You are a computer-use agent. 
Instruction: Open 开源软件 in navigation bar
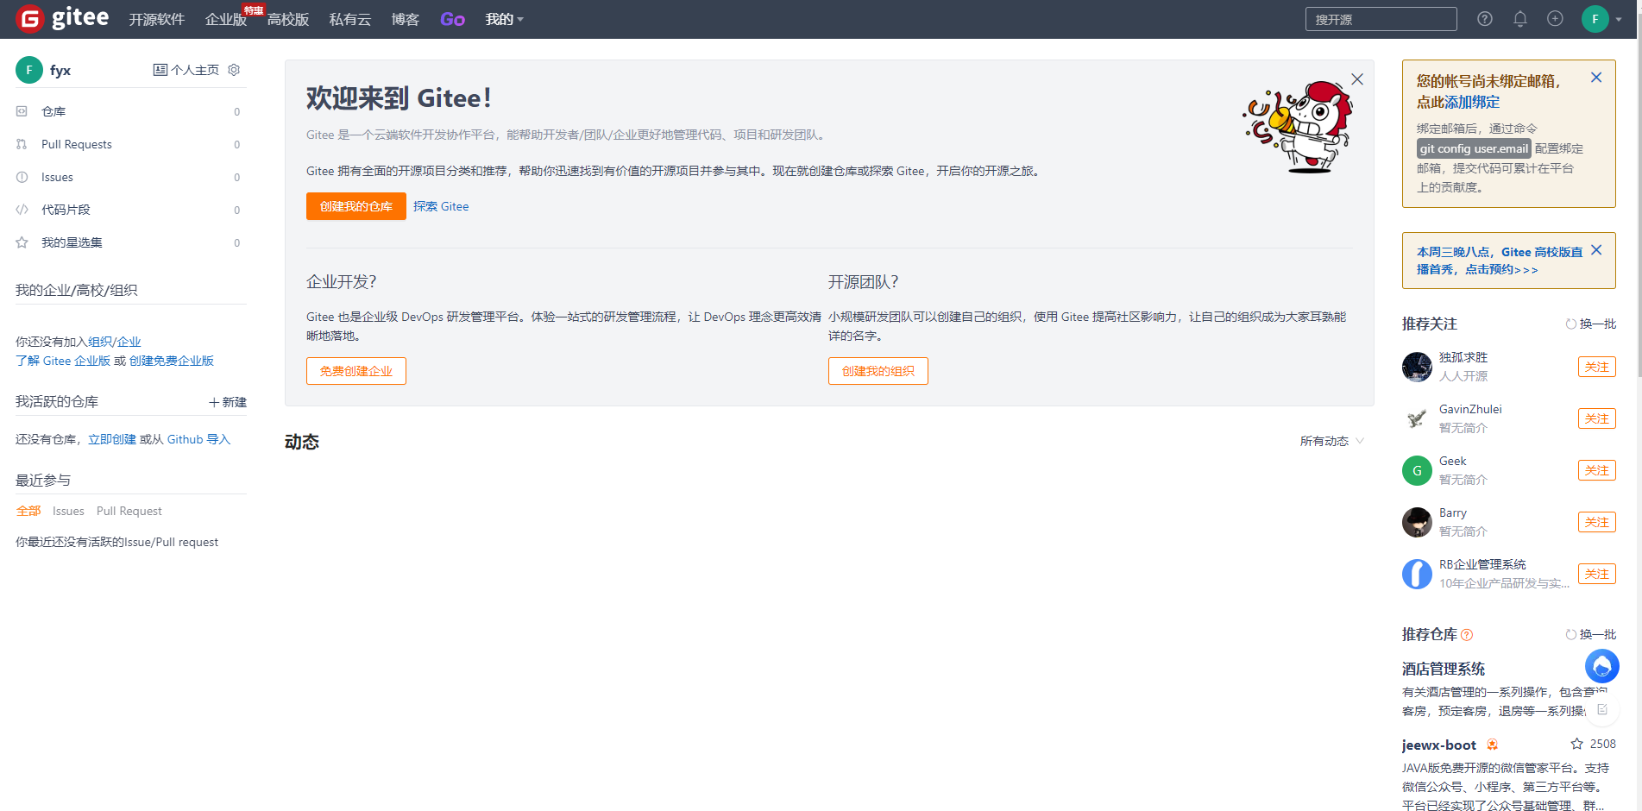click(157, 19)
